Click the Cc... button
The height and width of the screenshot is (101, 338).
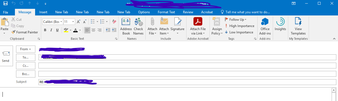coord(26,66)
